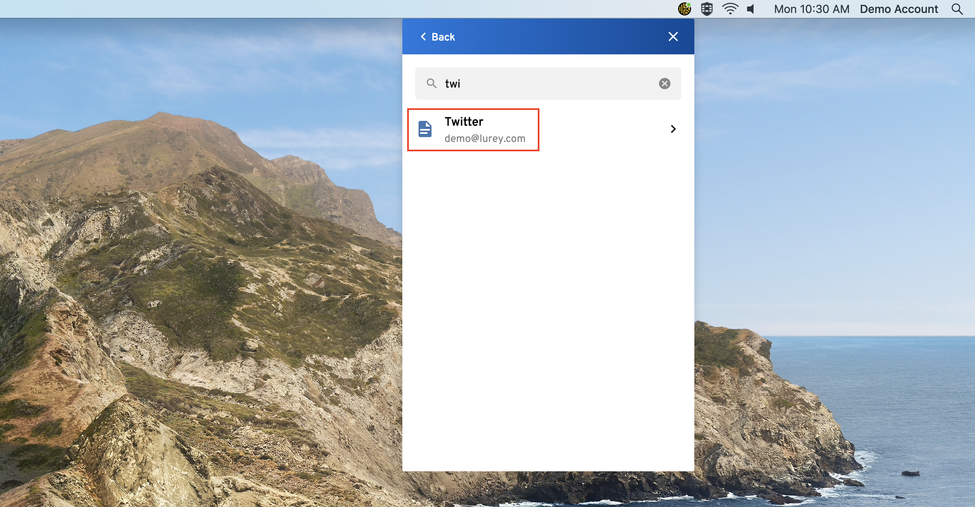Click the Twitter record document icon

(x=425, y=129)
